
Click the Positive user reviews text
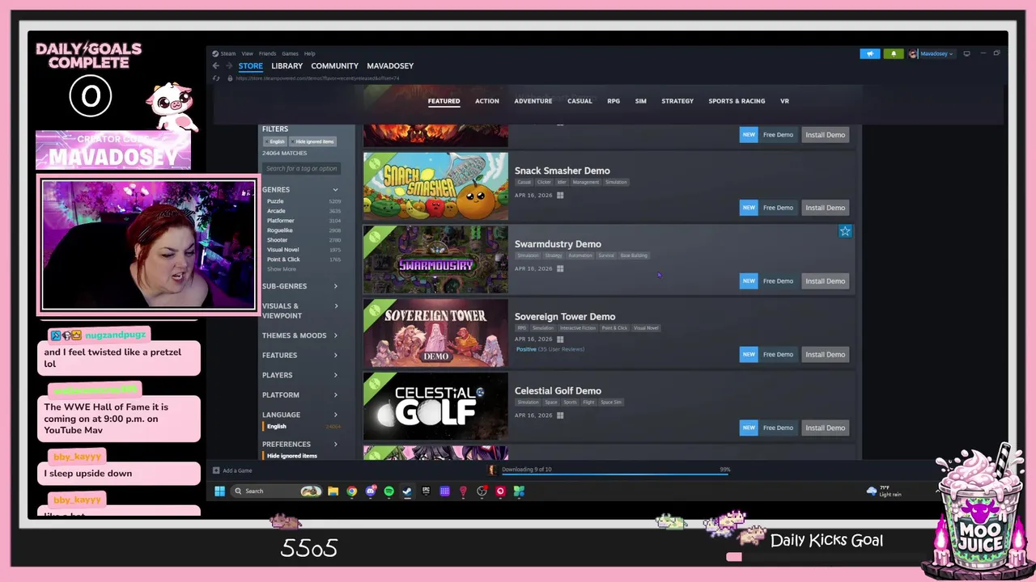click(550, 349)
